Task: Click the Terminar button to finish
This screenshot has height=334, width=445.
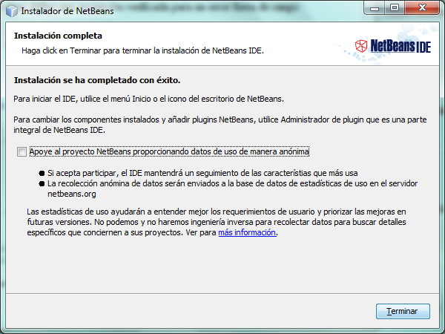Action: (403, 311)
